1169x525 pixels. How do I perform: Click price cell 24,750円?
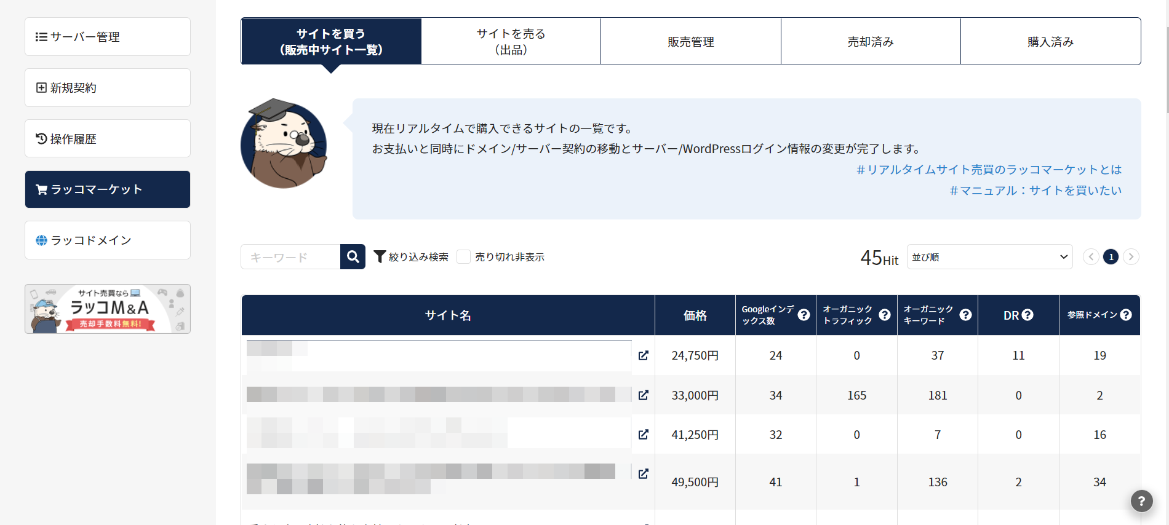[x=695, y=355]
